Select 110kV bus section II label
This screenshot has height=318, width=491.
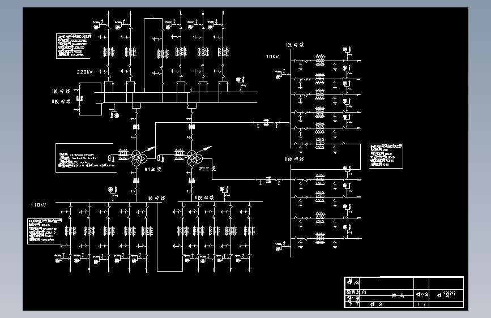204,198
